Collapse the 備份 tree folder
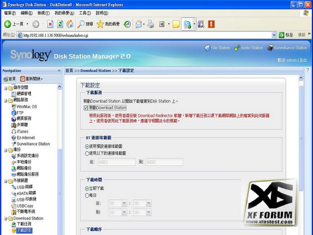The height and width of the screenshot is (235, 313). (6, 150)
